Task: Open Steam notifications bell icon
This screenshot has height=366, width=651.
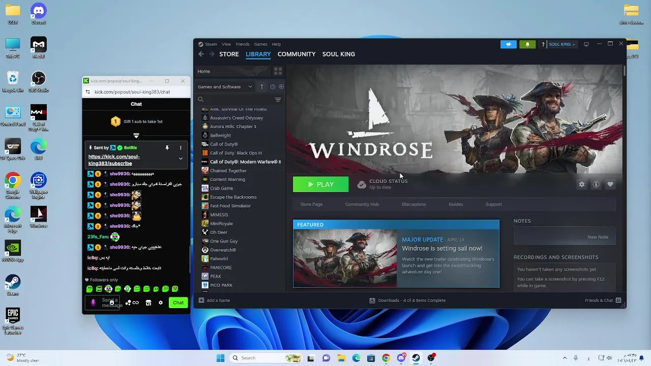Action: tap(527, 44)
